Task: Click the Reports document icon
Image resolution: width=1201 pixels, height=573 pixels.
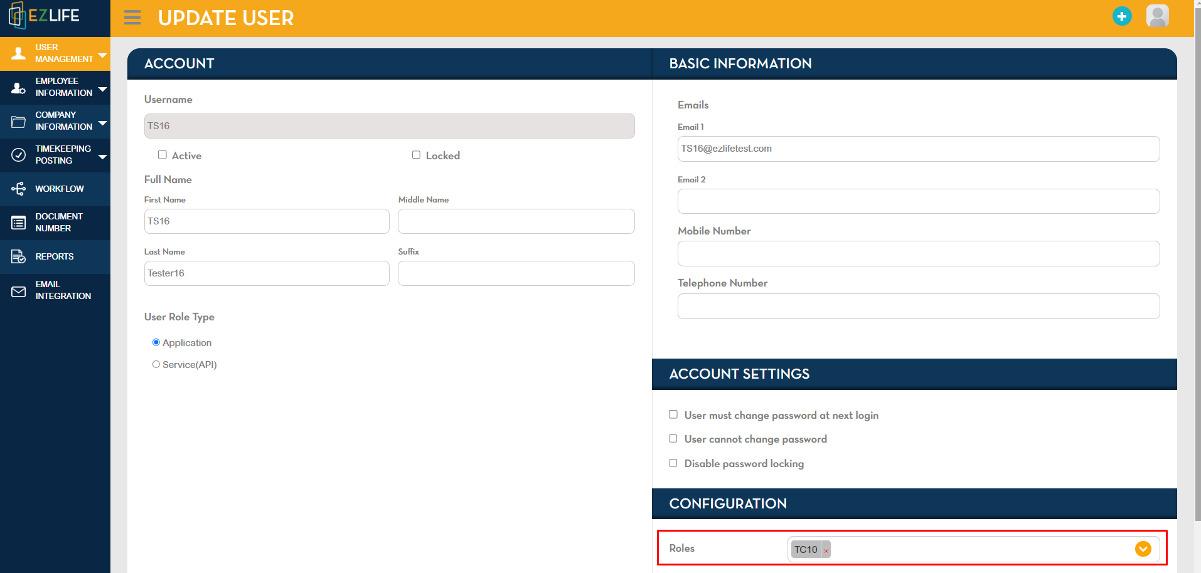Action: point(19,256)
